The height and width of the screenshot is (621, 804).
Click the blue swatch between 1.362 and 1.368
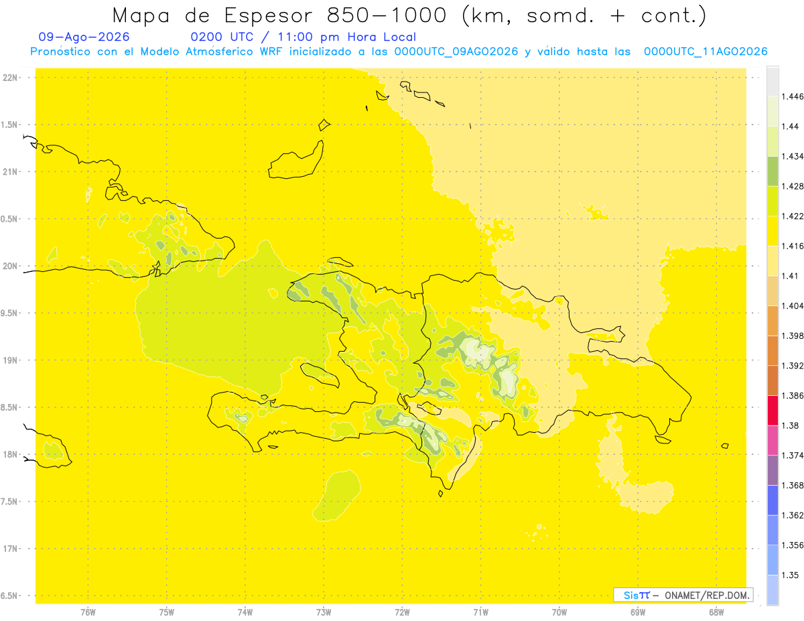point(773,500)
